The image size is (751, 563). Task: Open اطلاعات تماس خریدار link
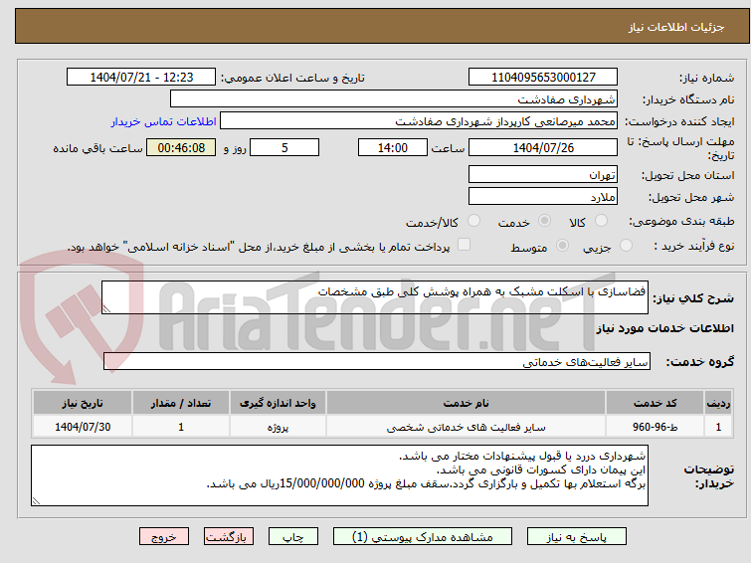[164, 121]
